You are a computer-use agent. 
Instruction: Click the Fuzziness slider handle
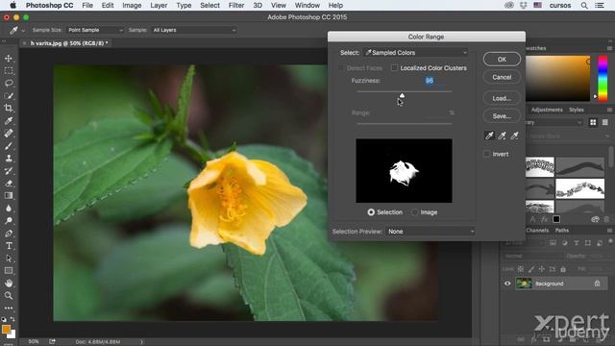(x=402, y=95)
